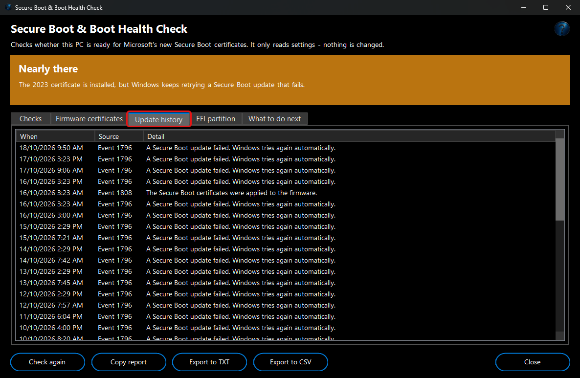Select the 13/10/2026 2:29 PM row
Viewport: 580px width, 378px height.
(286, 271)
